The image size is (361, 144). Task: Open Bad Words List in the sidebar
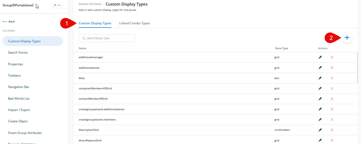(19, 99)
